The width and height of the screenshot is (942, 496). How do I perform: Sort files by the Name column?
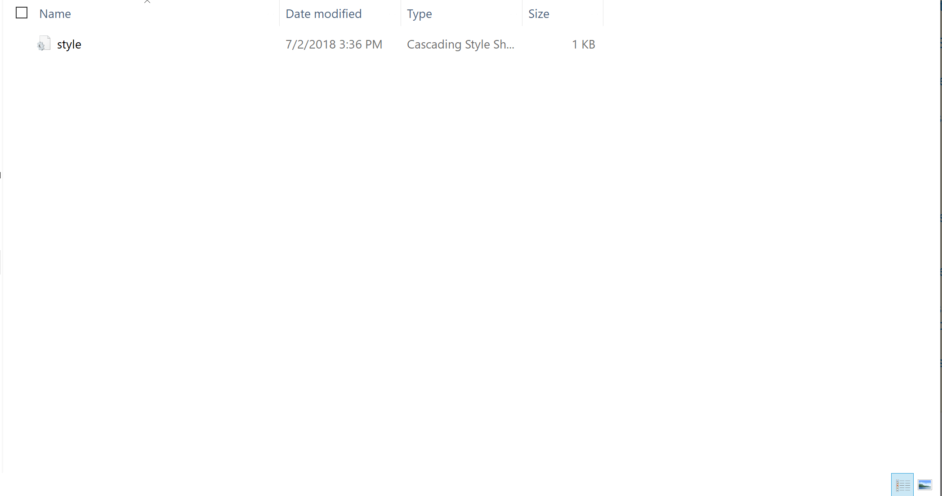point(55,14)
